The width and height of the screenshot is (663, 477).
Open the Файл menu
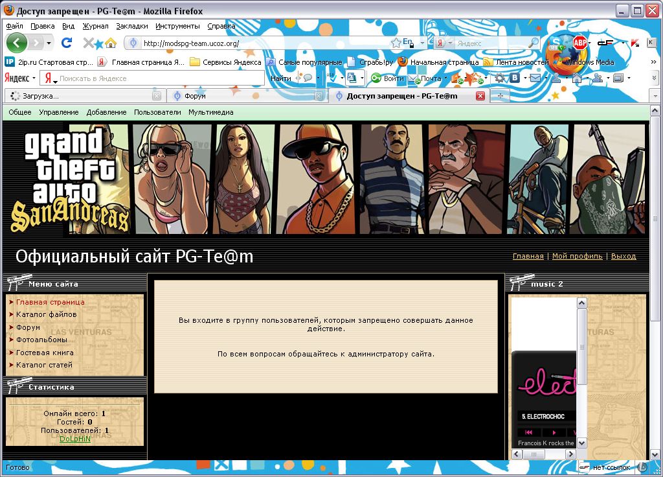pos(14,26)
